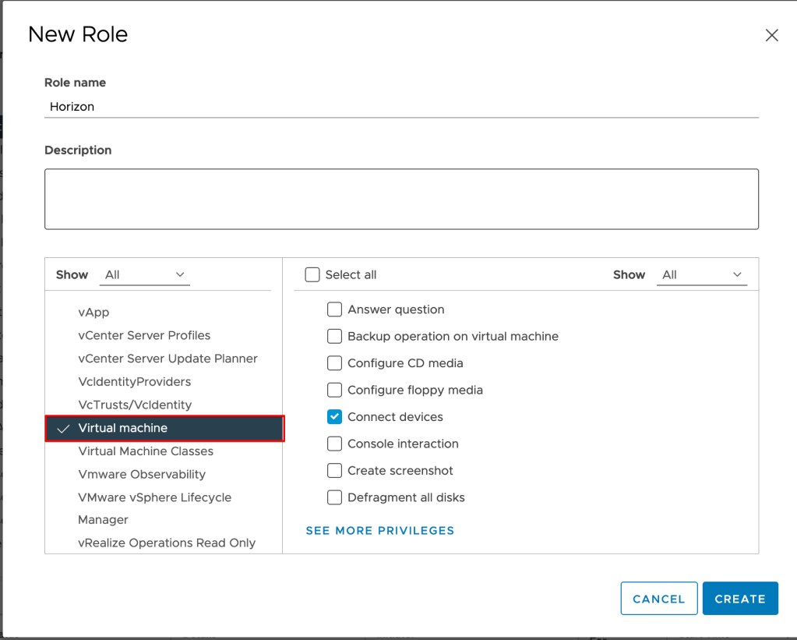
Task: Select vApp in the category list
Action: pos(93,313)
